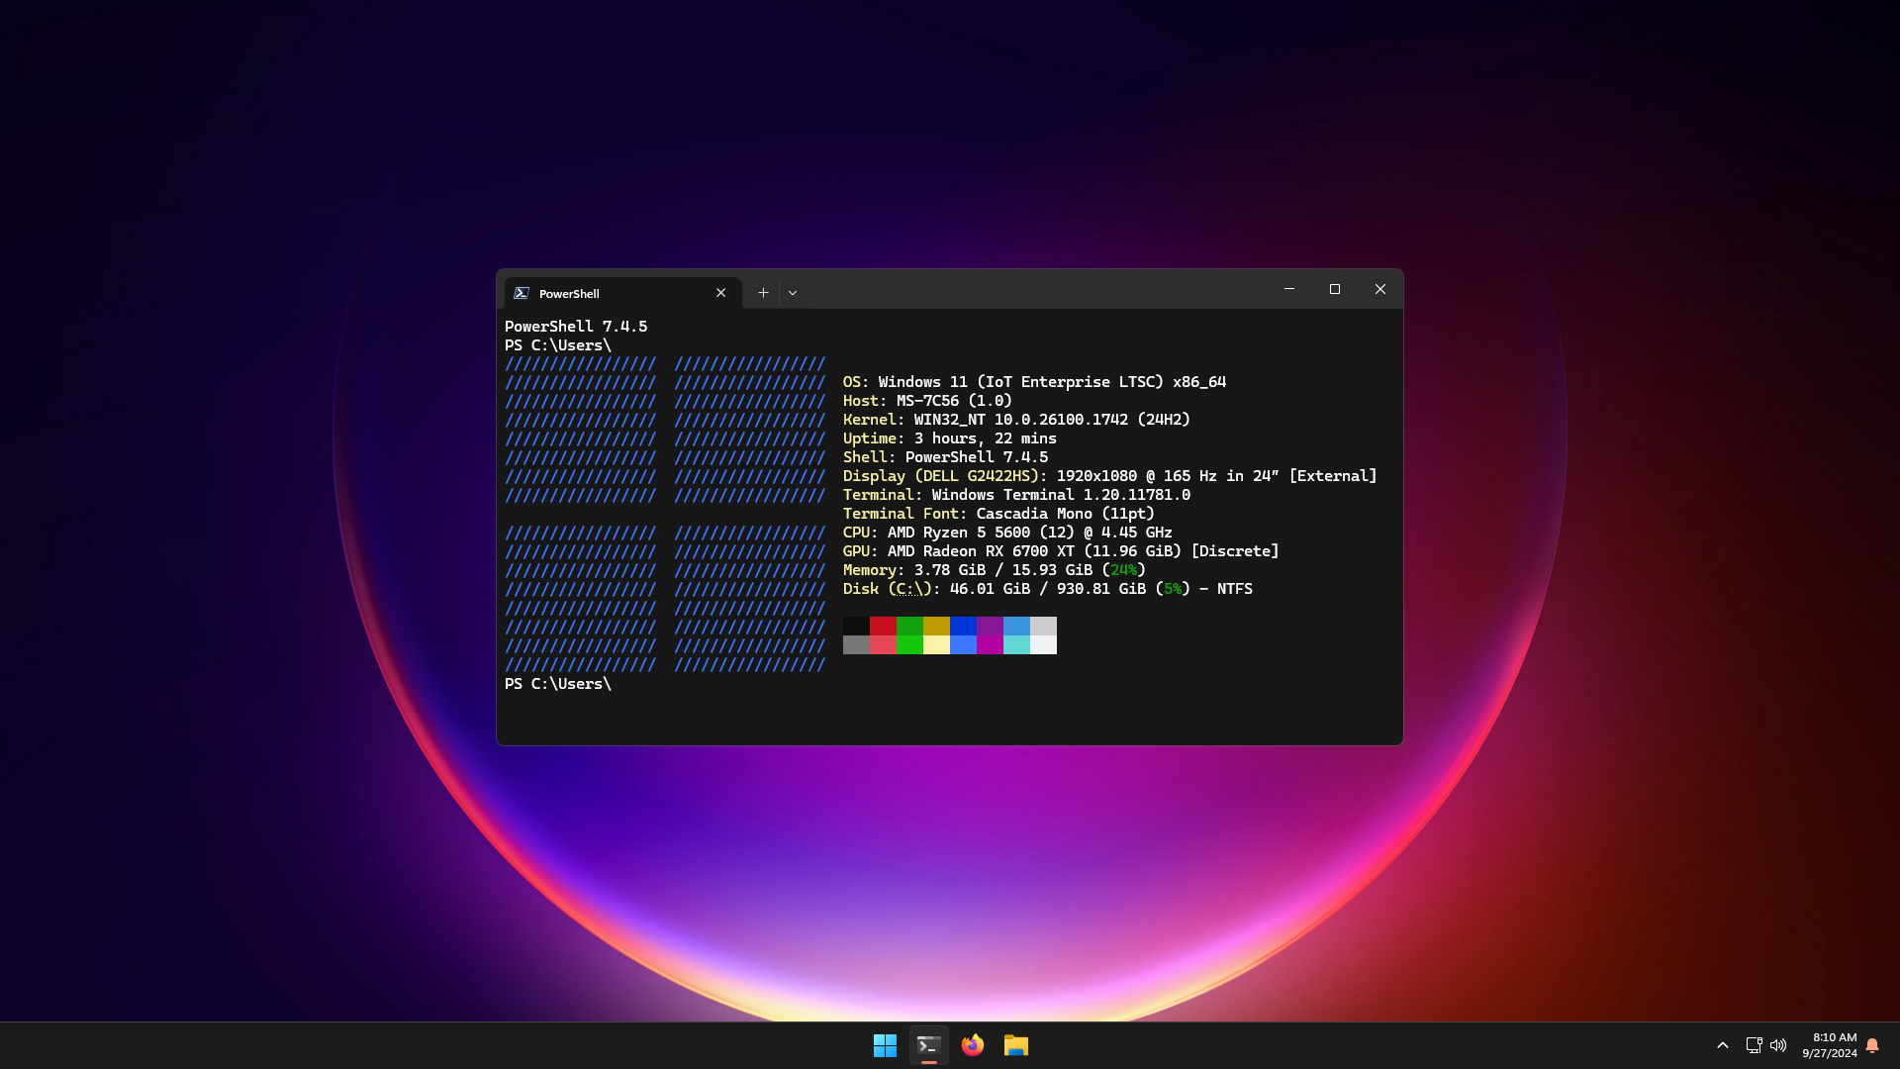Click the 'Uptime: 3 hours, 22 mins' line
Viewport: 1900px width, 1069px height.
[950, 438]
